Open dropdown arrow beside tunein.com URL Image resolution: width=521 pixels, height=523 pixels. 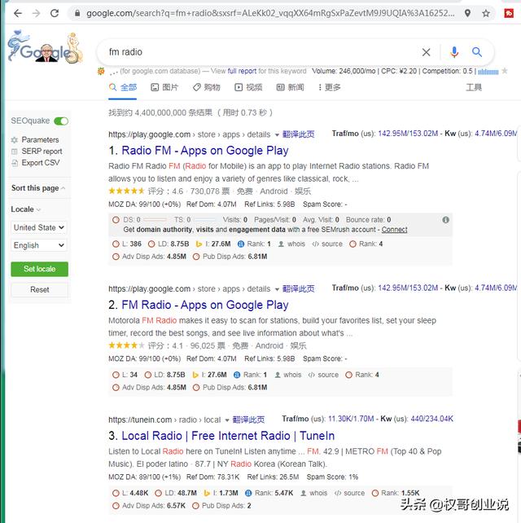(x=227, y=420)
